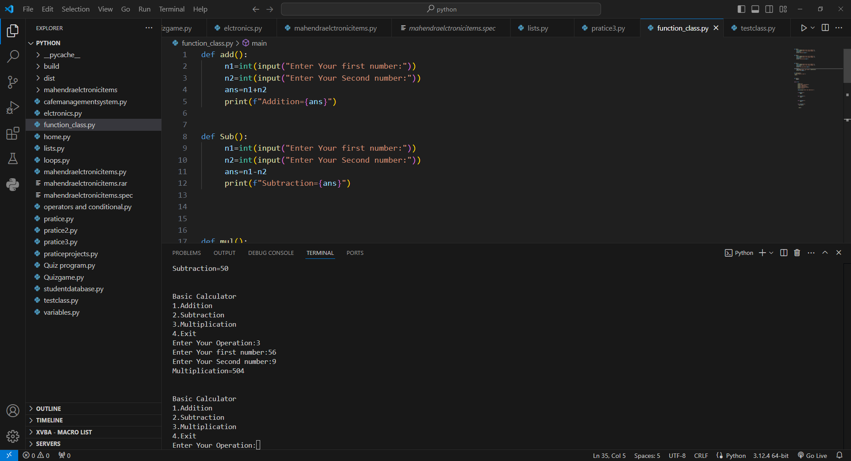Change indentation via Spaces: 5

(x=647, y=455)
